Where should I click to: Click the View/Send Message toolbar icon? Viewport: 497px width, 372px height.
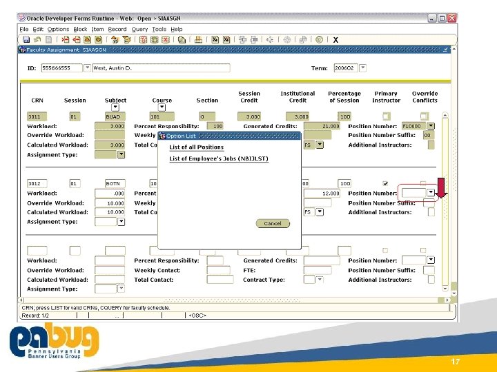click(182, 39)
